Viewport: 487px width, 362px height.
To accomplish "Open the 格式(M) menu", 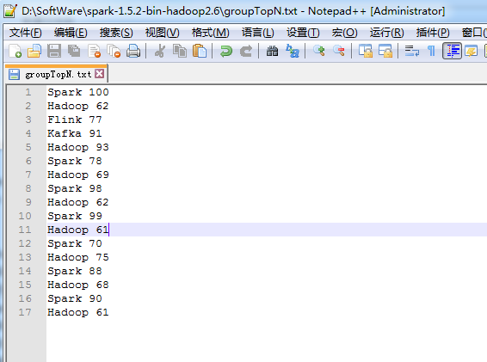I will tap(210, 33).
